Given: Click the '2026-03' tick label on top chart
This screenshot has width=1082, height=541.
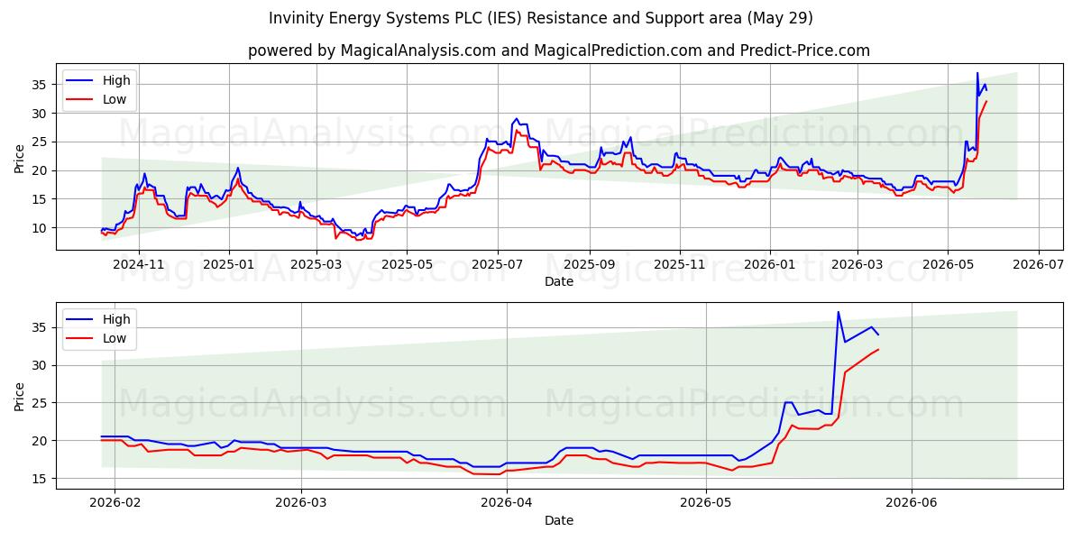Looking at the screenshot, I should (x=858, y=264).
